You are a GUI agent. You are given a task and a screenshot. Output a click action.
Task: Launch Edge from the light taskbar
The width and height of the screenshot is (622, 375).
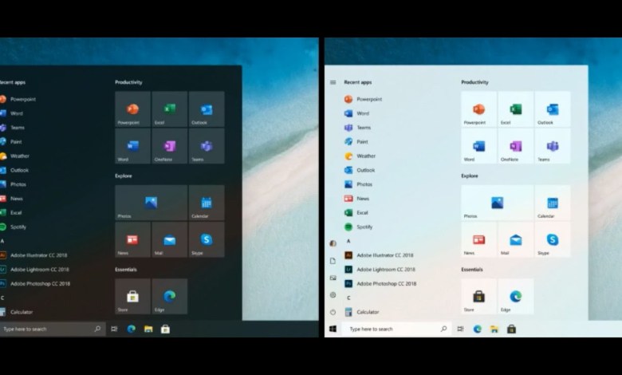477,329
